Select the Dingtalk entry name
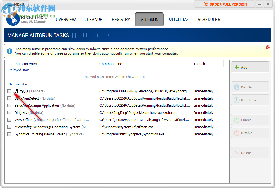Screen dimensions: 275x188 (x=21, y=112)
